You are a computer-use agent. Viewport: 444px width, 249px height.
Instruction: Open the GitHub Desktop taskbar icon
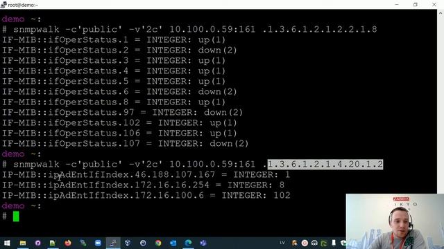[37, 243]
